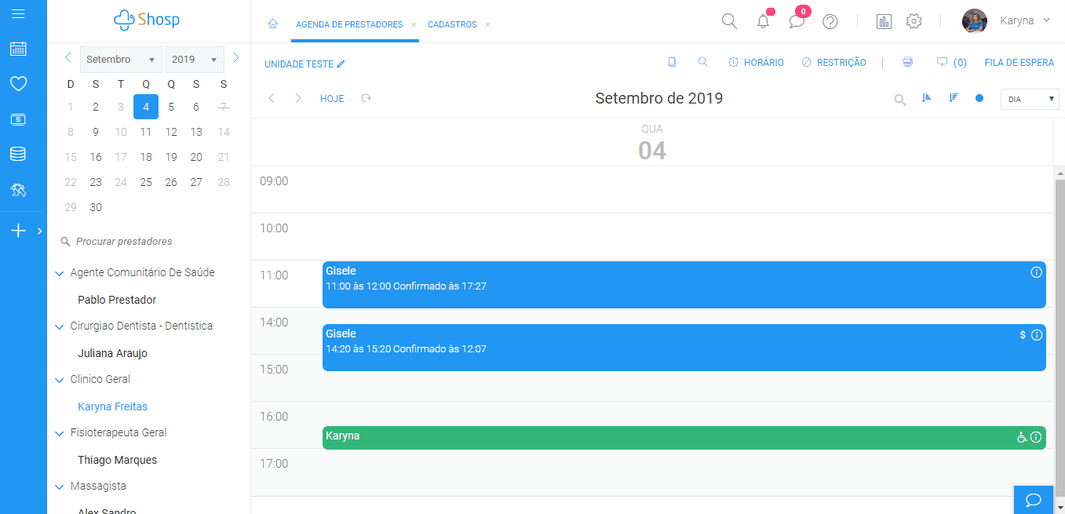Collapse Cirurgiao Dentista - Dentistica group
The height and width of the screenshot is (514, 1065).
59,326
